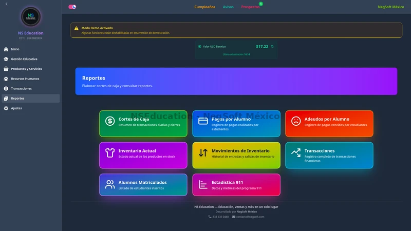
Task: Collapse the sidebar with the back chevron
Action: (x=6, y=4)
